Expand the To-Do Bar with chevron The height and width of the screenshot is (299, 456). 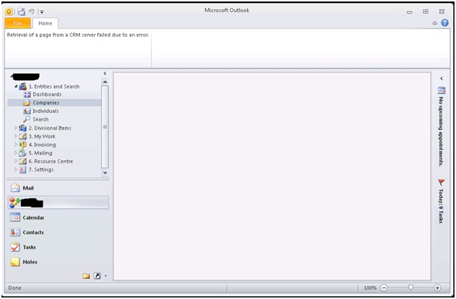click(442, 79)
